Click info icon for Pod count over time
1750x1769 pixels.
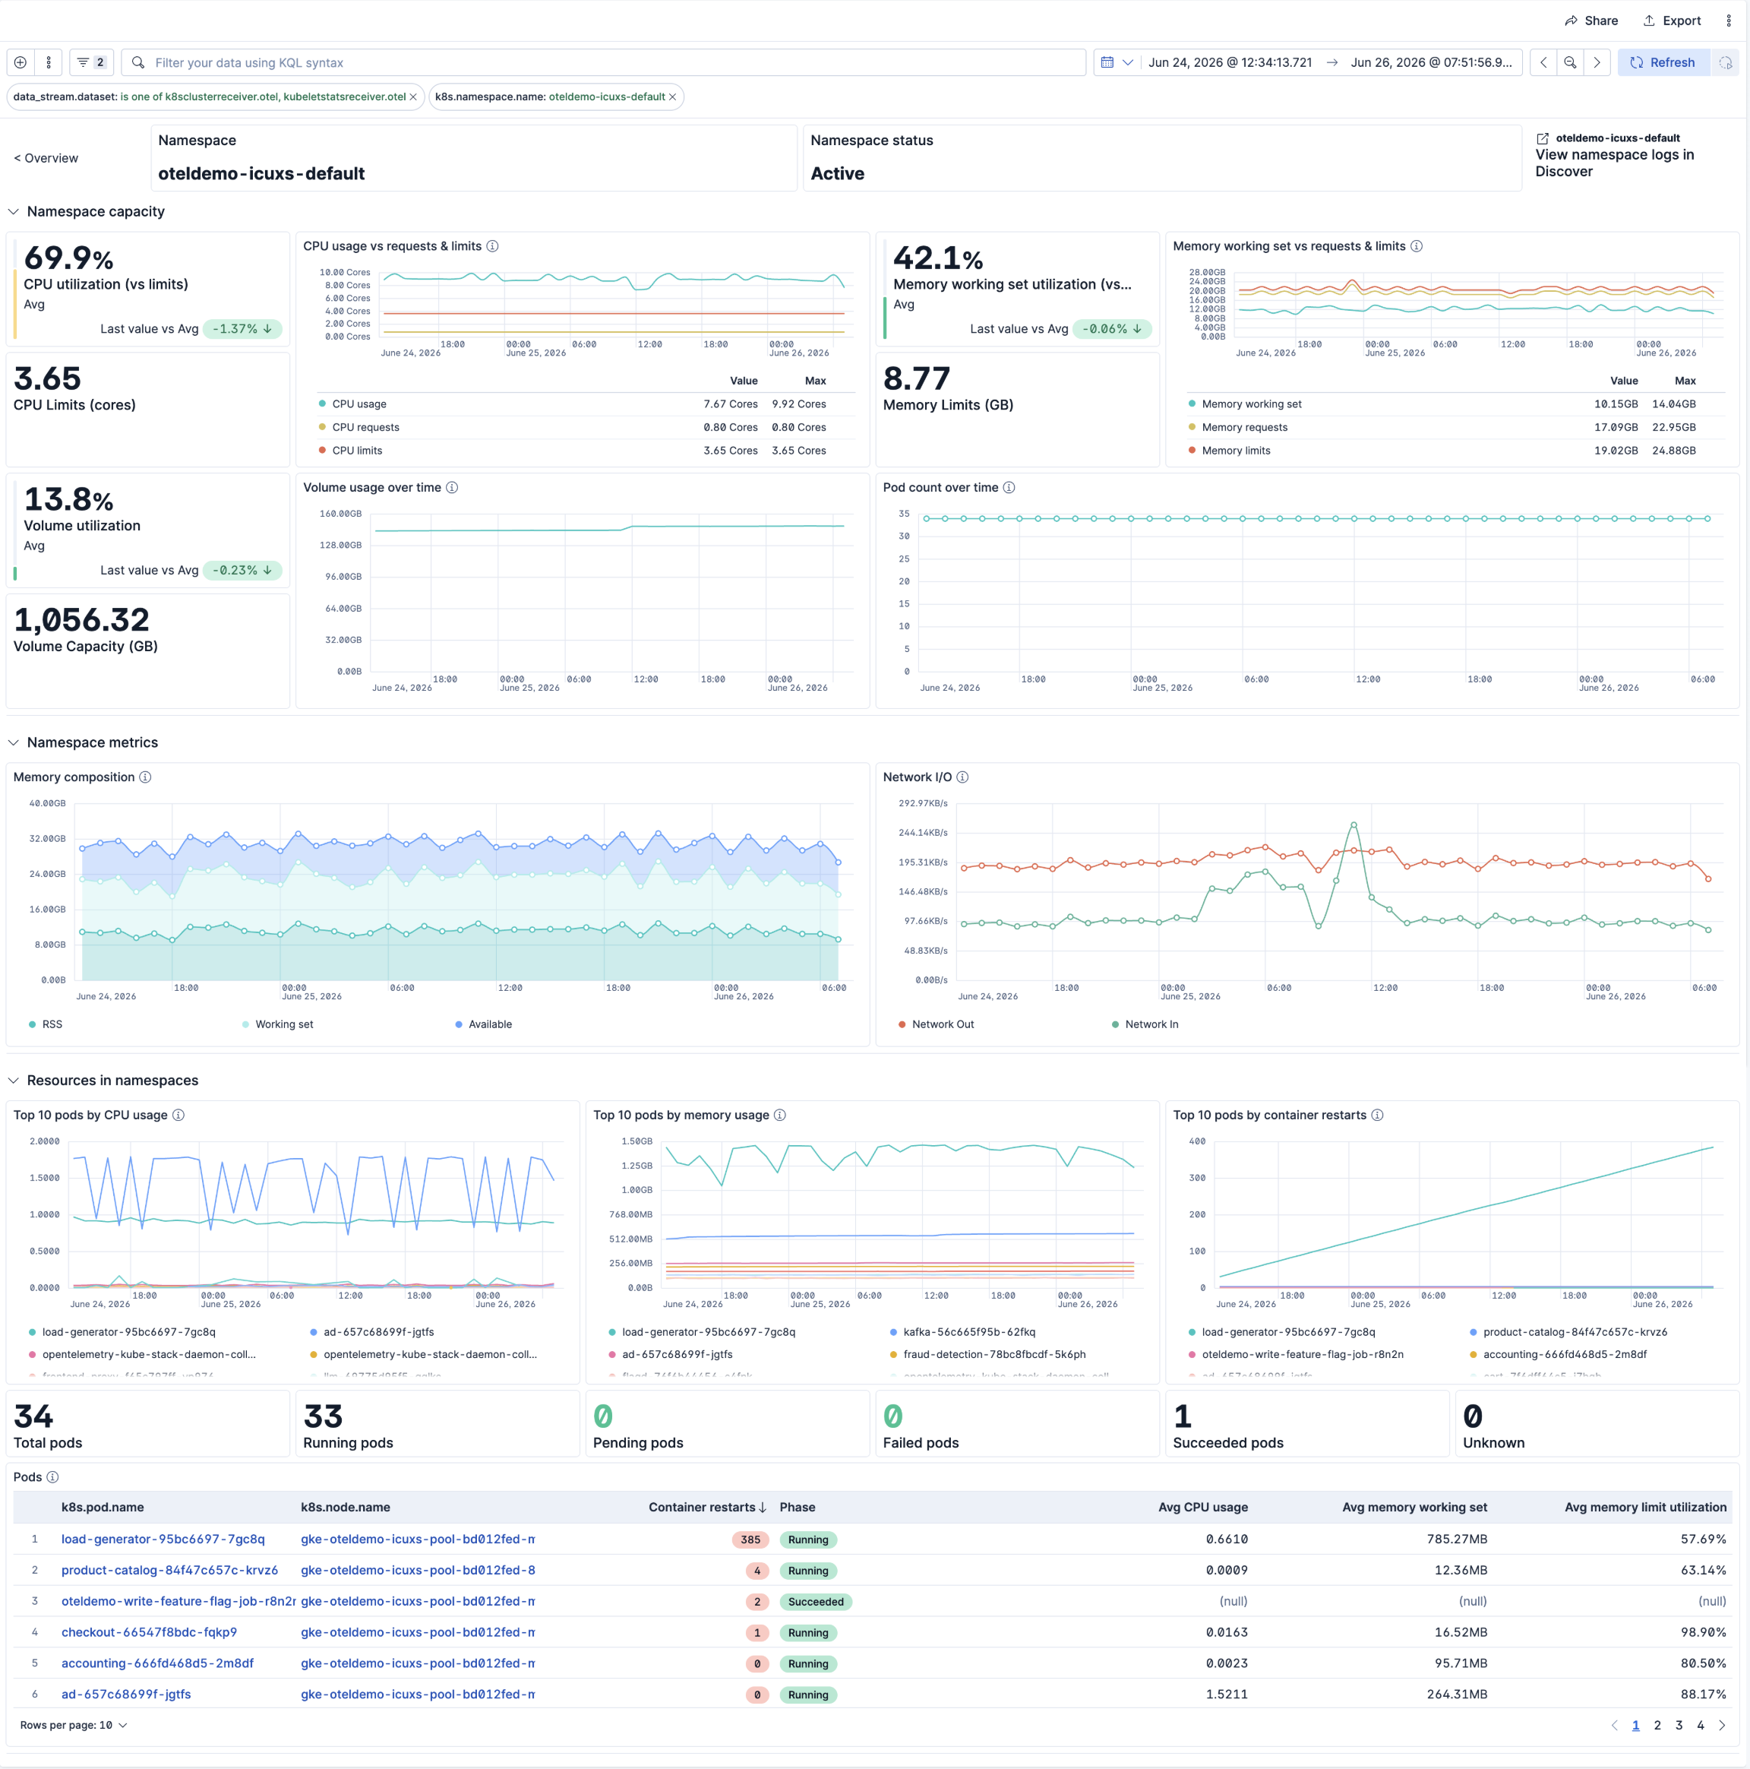[x=1009, y=488]
